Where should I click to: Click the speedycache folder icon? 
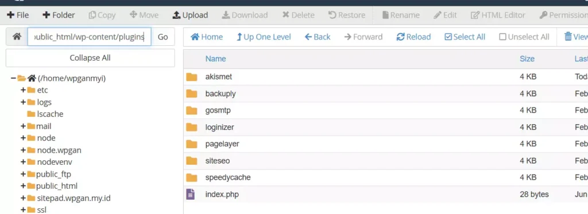click(192, 177)
